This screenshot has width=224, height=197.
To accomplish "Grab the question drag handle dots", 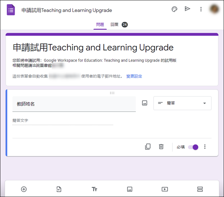I will 112,93.
